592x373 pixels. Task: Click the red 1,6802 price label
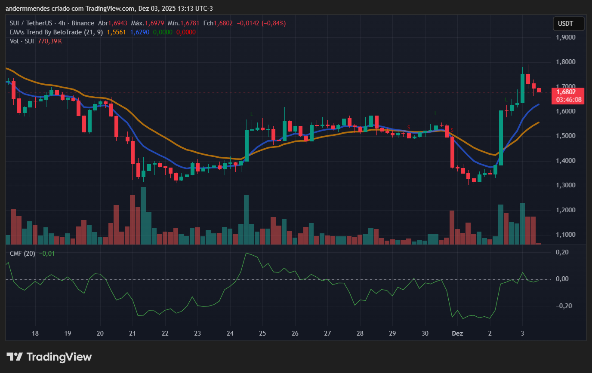coord(567,92)
